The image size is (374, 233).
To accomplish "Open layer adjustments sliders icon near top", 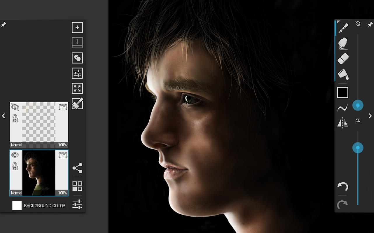I will pyautogui.click(x=77, y=73).
